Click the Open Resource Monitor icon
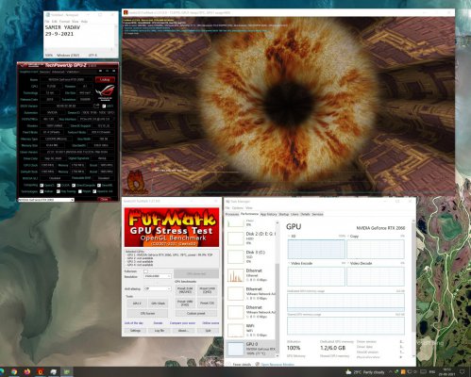The image size is (471, 377). (258, 365)
